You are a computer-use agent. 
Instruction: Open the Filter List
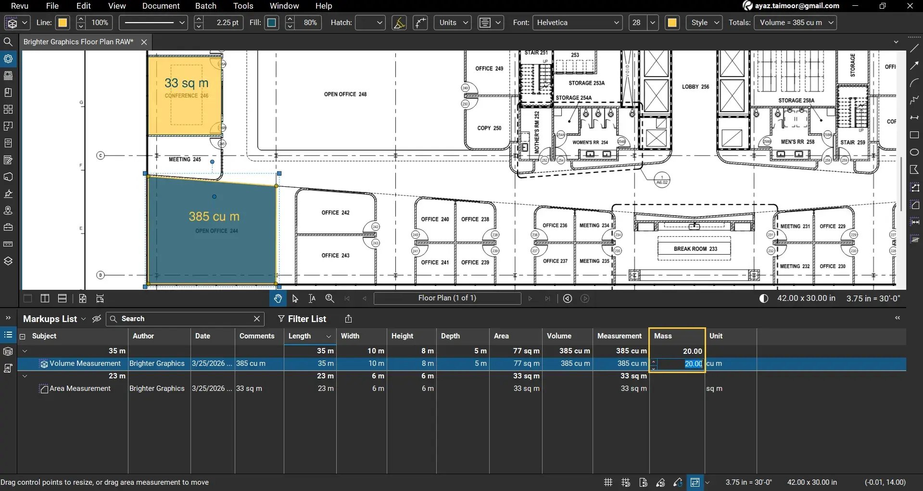point(302,319)
